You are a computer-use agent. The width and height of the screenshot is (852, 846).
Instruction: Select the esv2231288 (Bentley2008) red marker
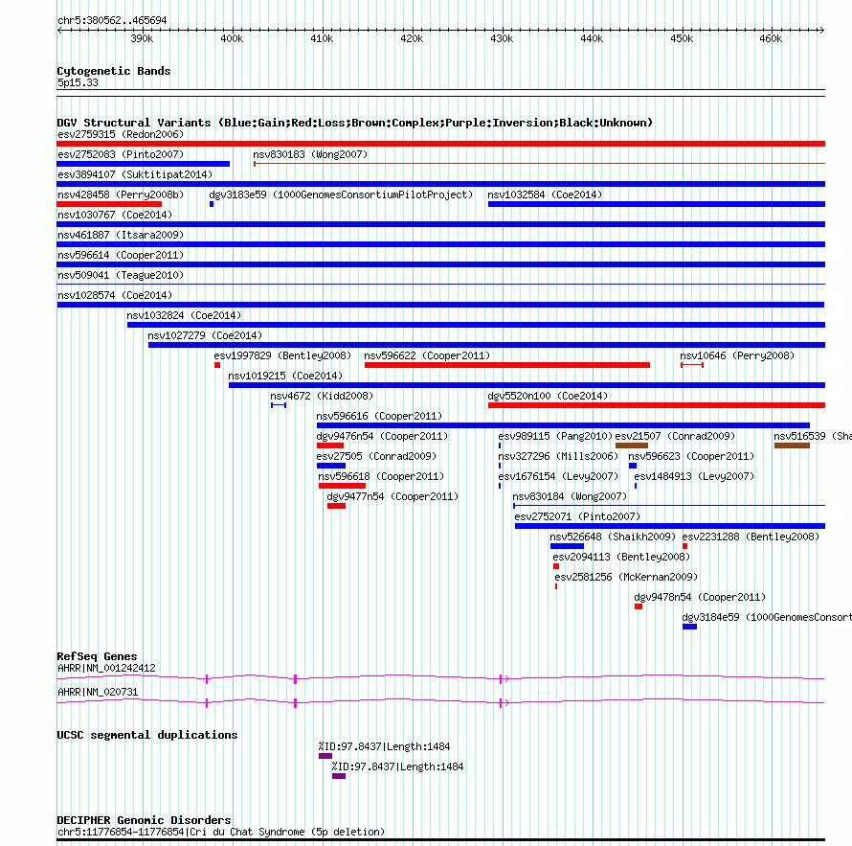click(684, 546)
